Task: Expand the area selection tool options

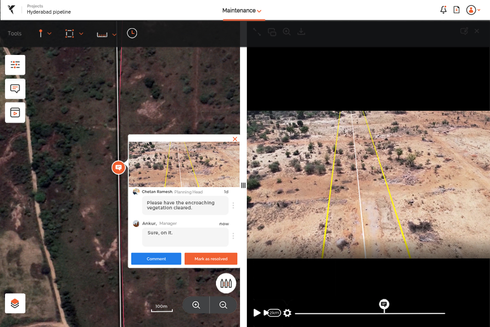Action: coord(81,34)
